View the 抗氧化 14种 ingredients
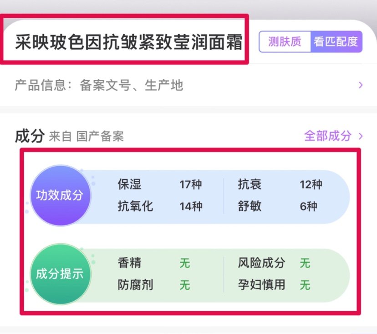The width and height of the screenshot is (377, 334). click(x=159, y=206)
